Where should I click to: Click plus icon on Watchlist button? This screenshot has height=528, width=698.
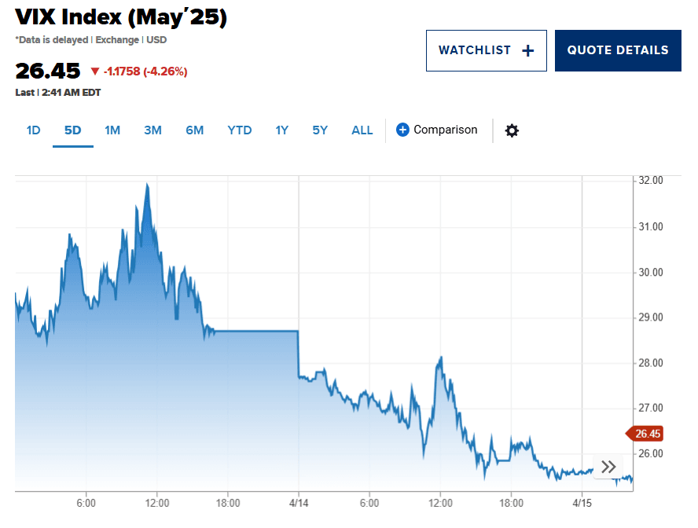tap(528, 50)
